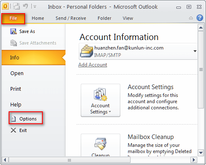The height and width of the screenshot is (165, 206).
Task: Switch to the Send / Receive tab
Action: pyautogui.click(x=71, y=18)
